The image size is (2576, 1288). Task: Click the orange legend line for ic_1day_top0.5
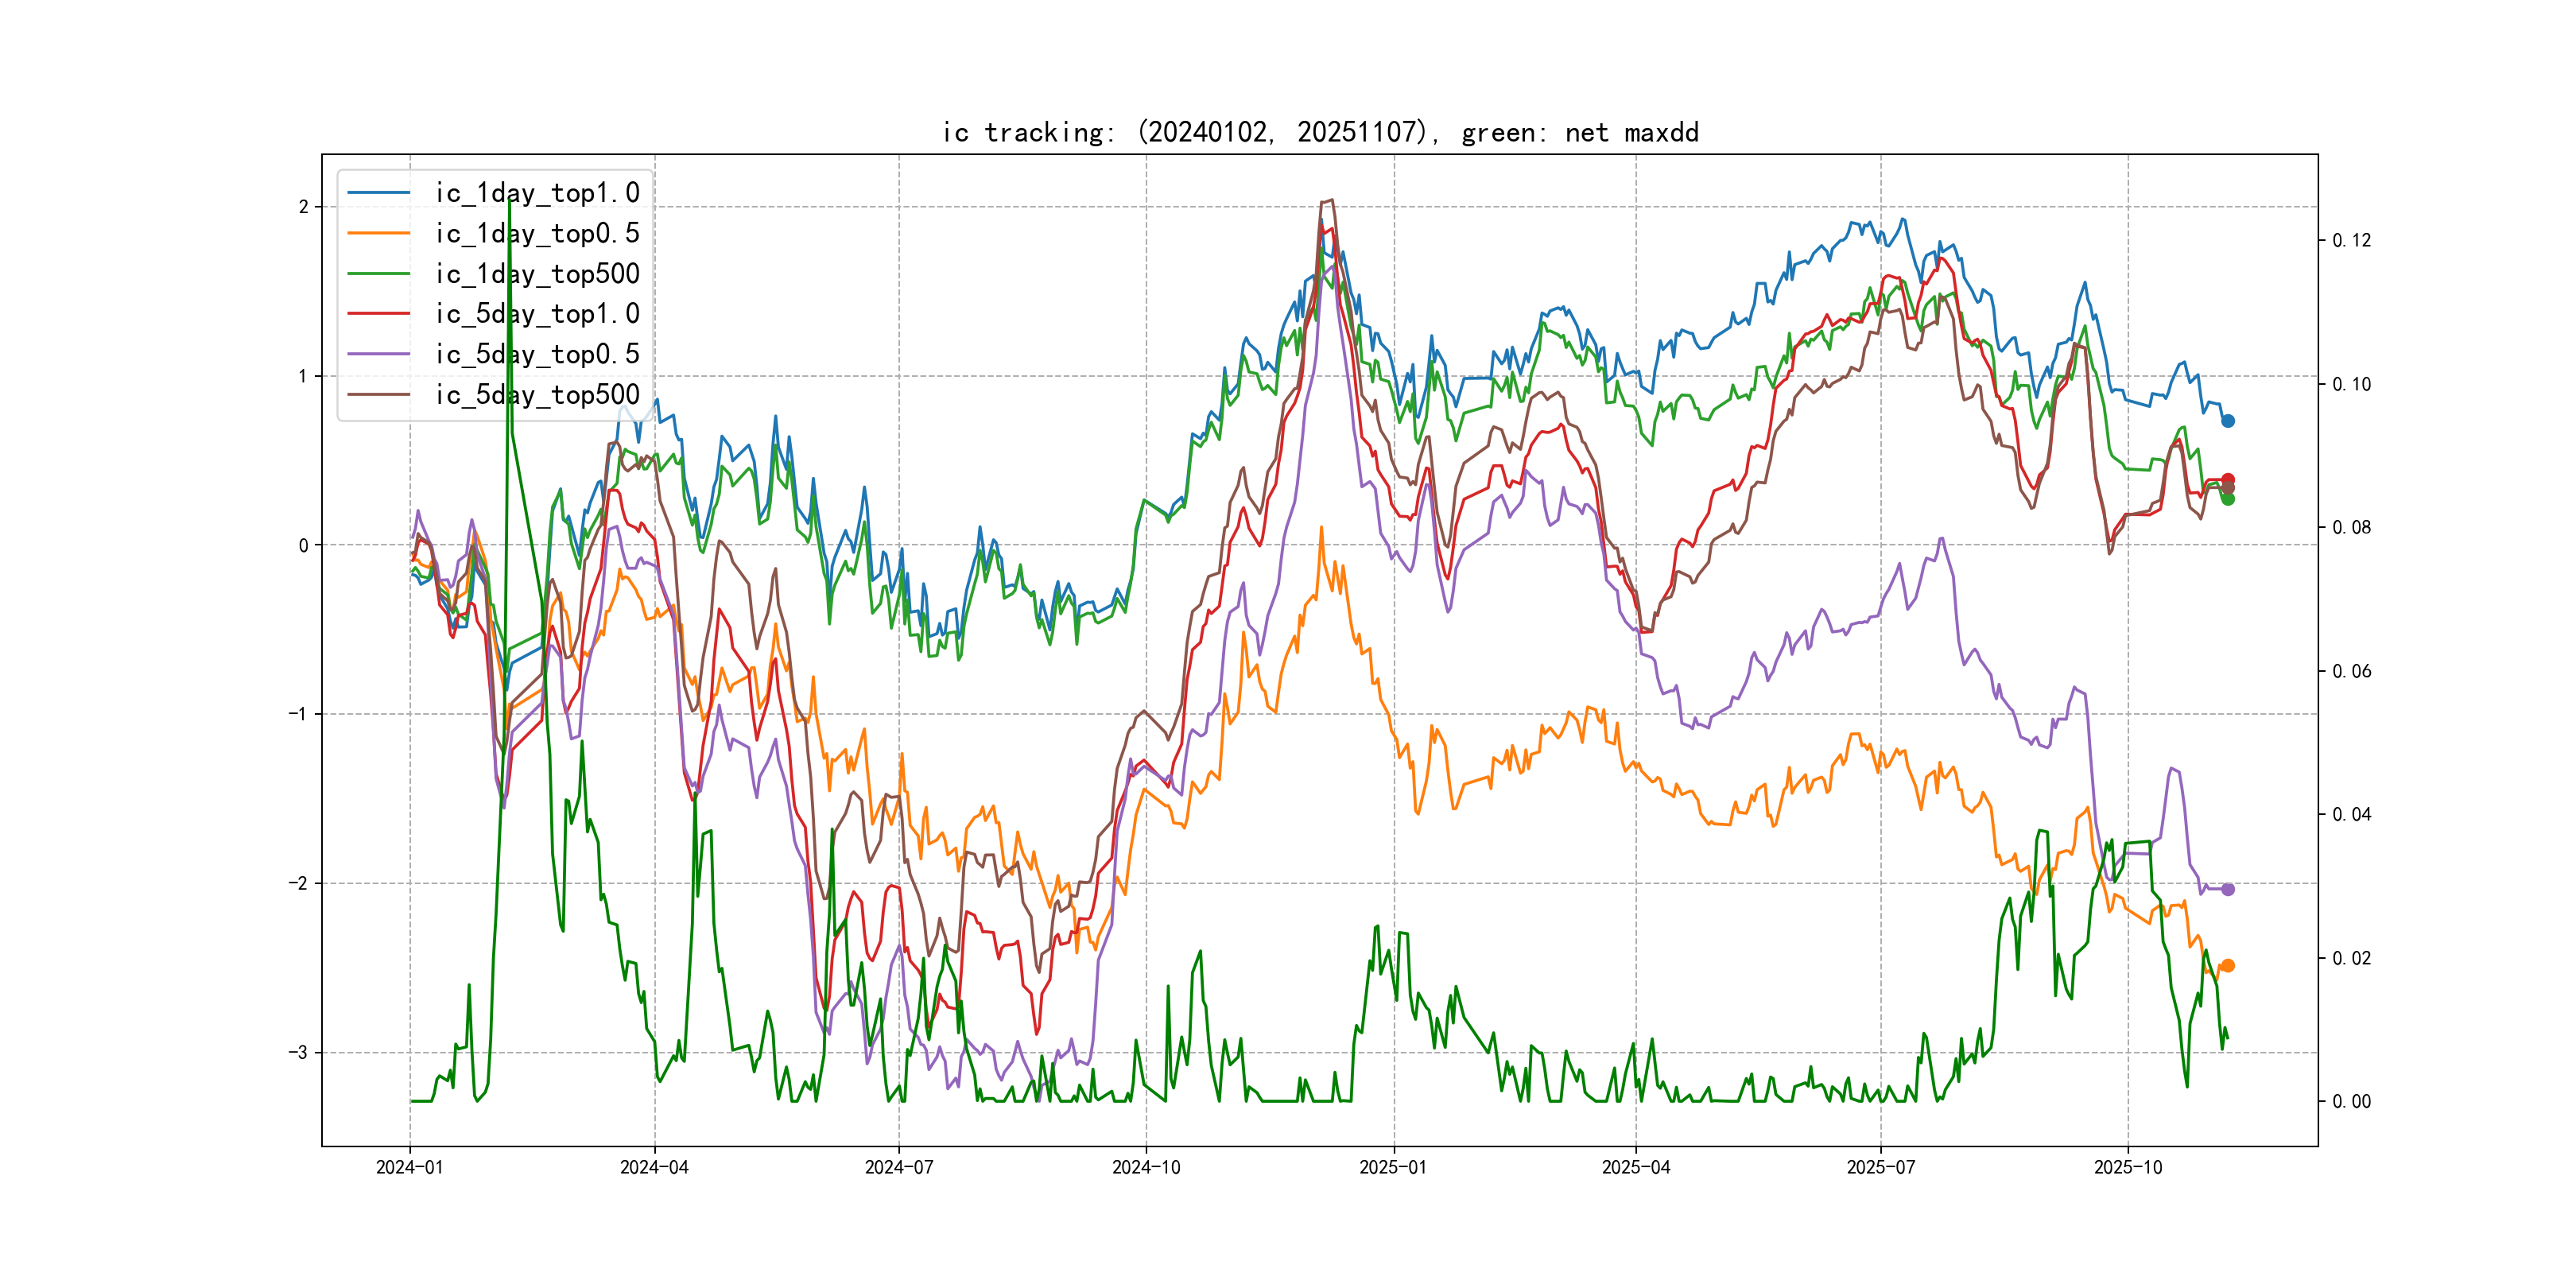pos(378,233)
